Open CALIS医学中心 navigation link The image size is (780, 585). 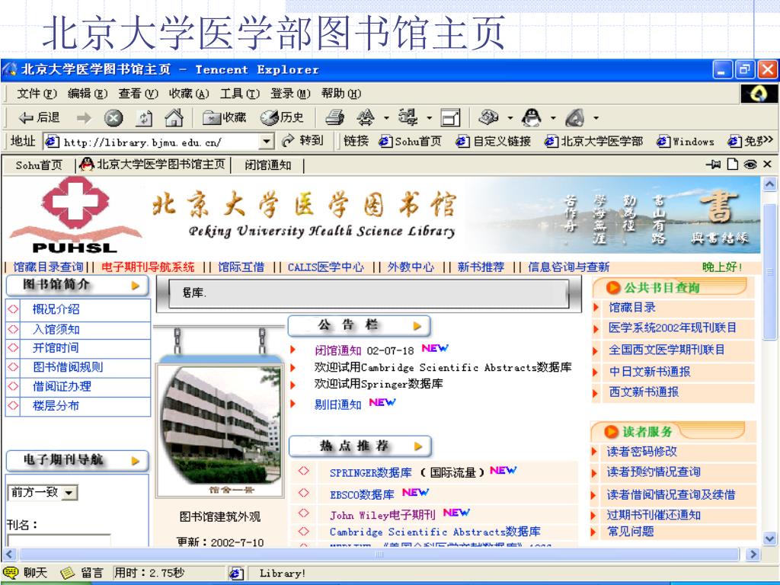[325, 267]
